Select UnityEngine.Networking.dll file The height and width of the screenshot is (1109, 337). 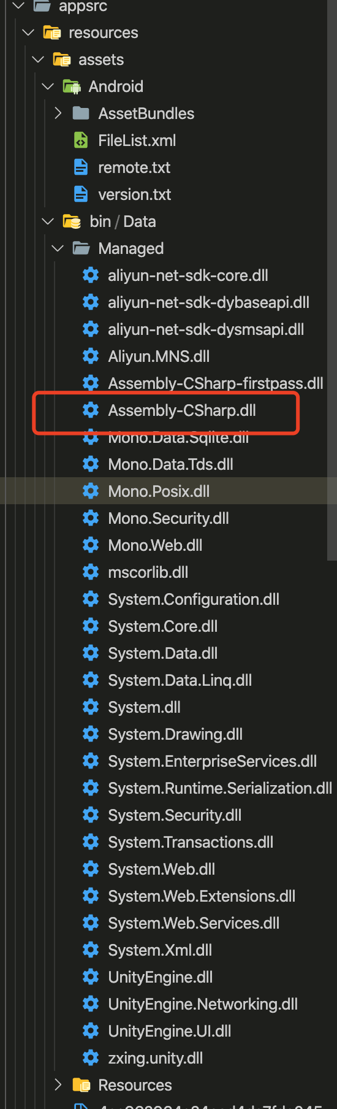[x=203, y=1004]
